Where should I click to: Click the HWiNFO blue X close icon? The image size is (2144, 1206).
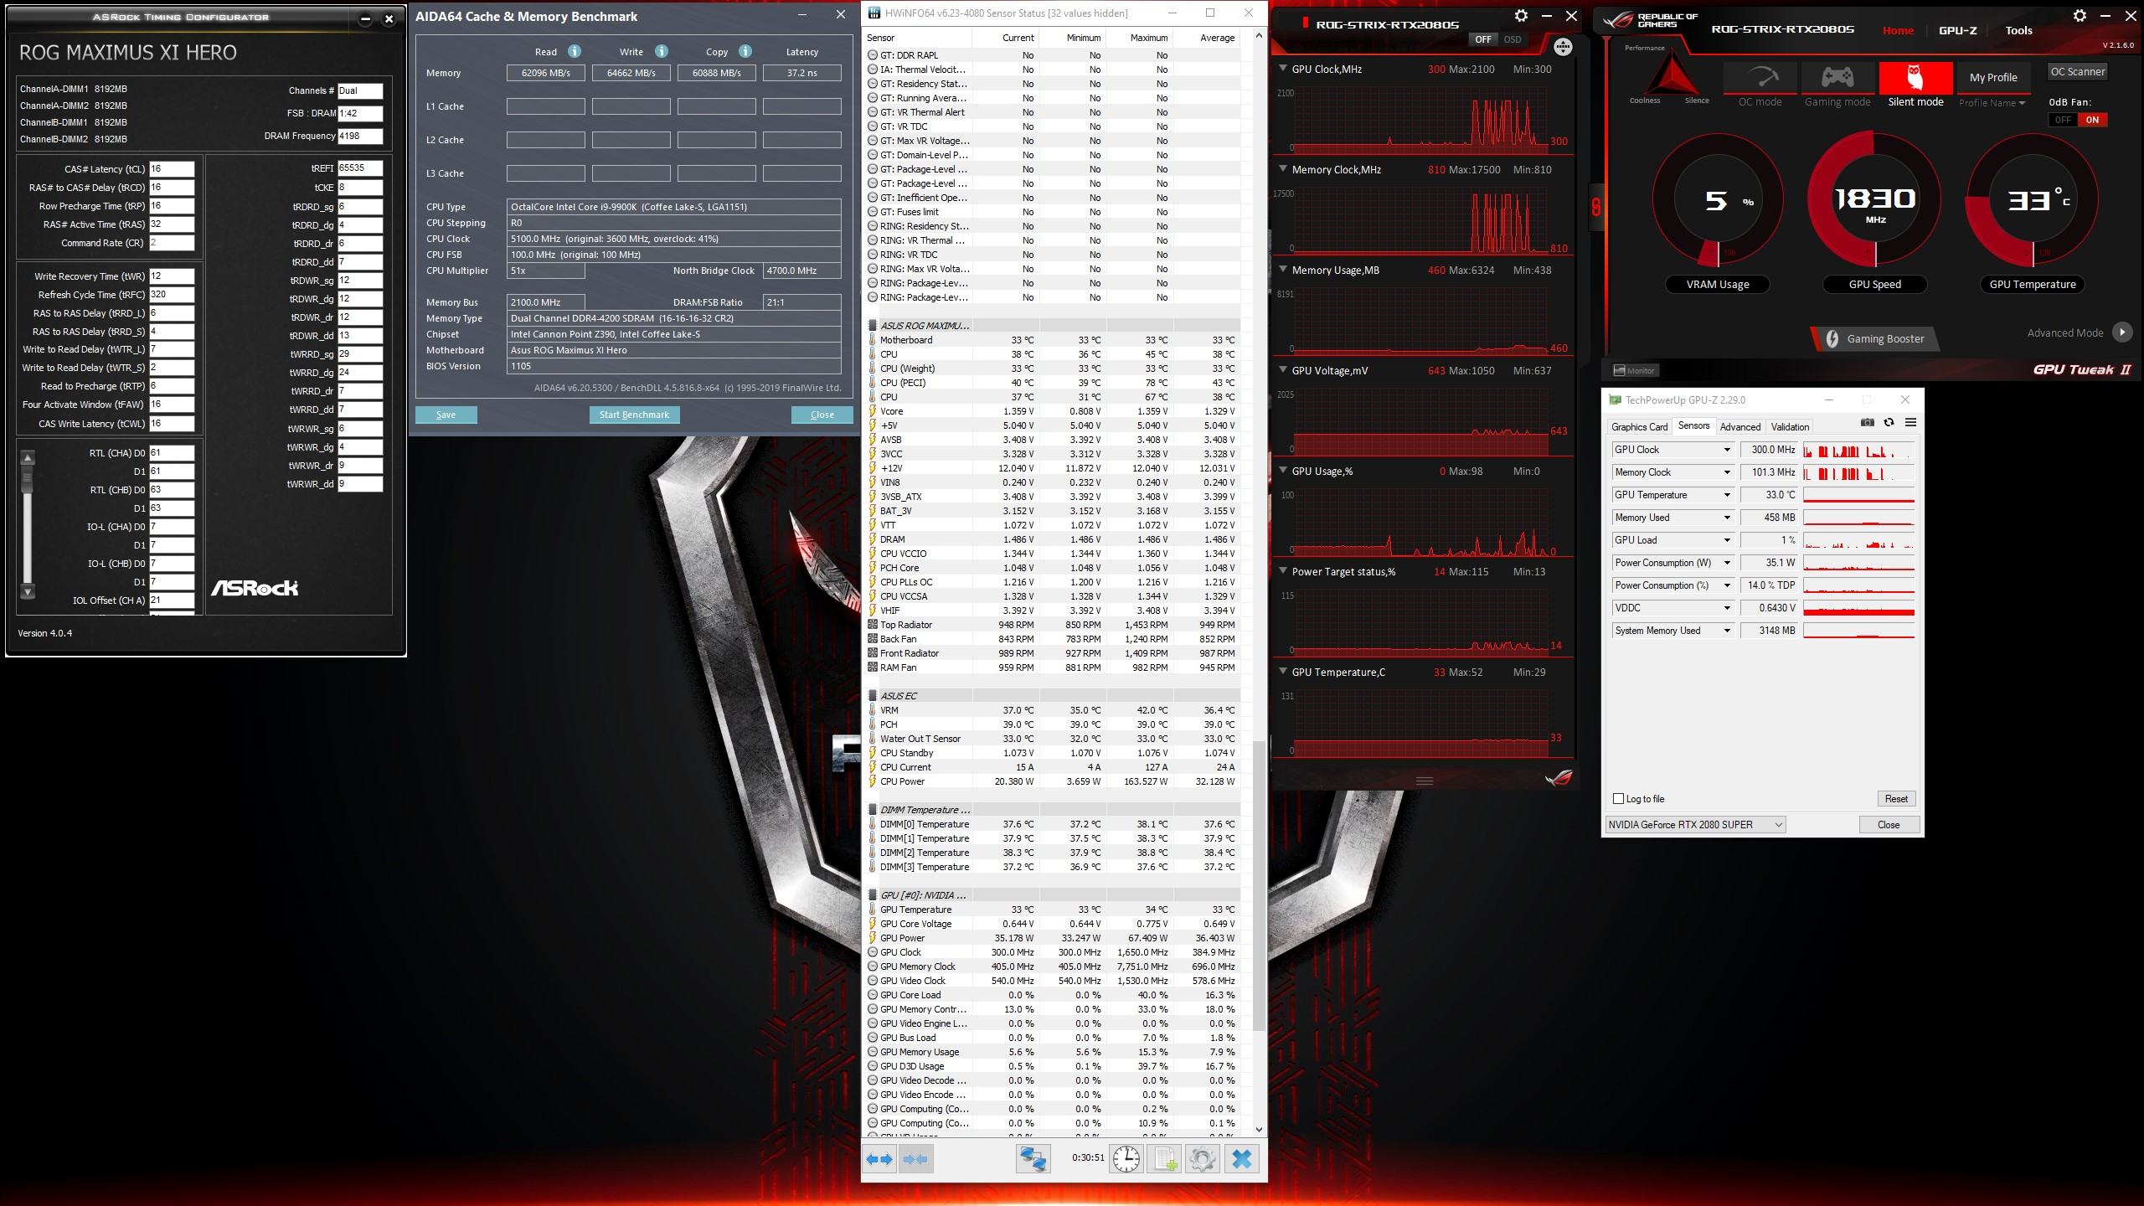[1242, 1159]
